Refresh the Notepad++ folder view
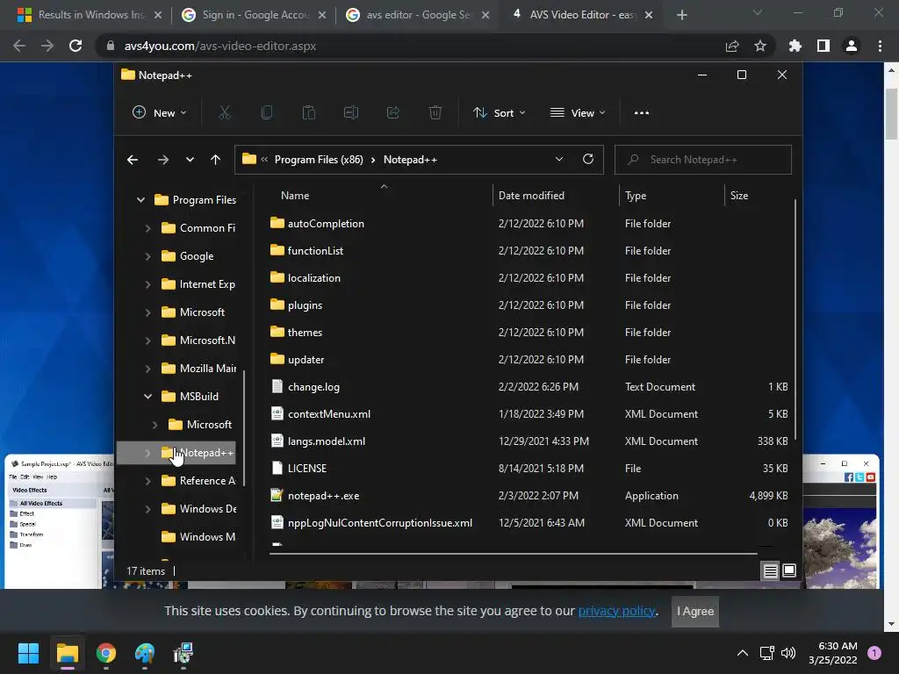Viewport: 899px width, 674px height. 587,160
